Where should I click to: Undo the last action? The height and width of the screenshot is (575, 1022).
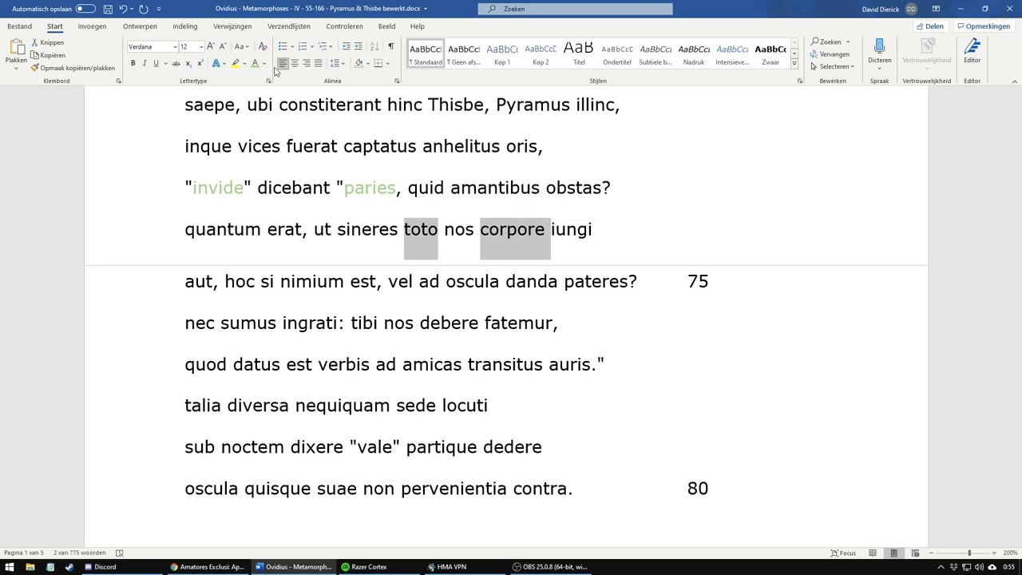tap(123, 9)
